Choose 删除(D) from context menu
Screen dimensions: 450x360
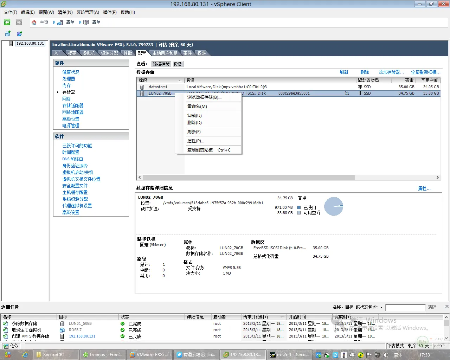point(208,123)
